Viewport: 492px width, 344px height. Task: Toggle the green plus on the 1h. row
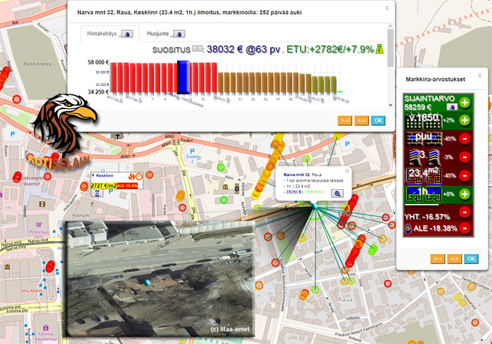465,194
